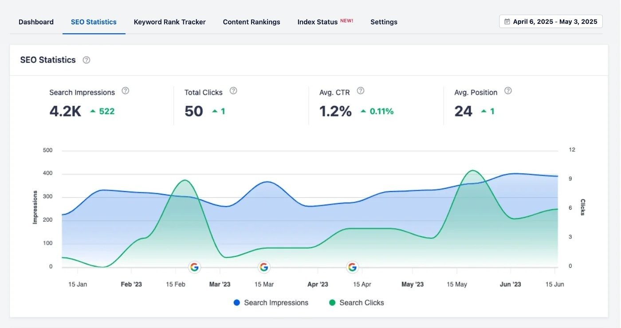Open the Keyword Rank Tracker tab
This screenshot has height=328, width=621.
point(169,22)
